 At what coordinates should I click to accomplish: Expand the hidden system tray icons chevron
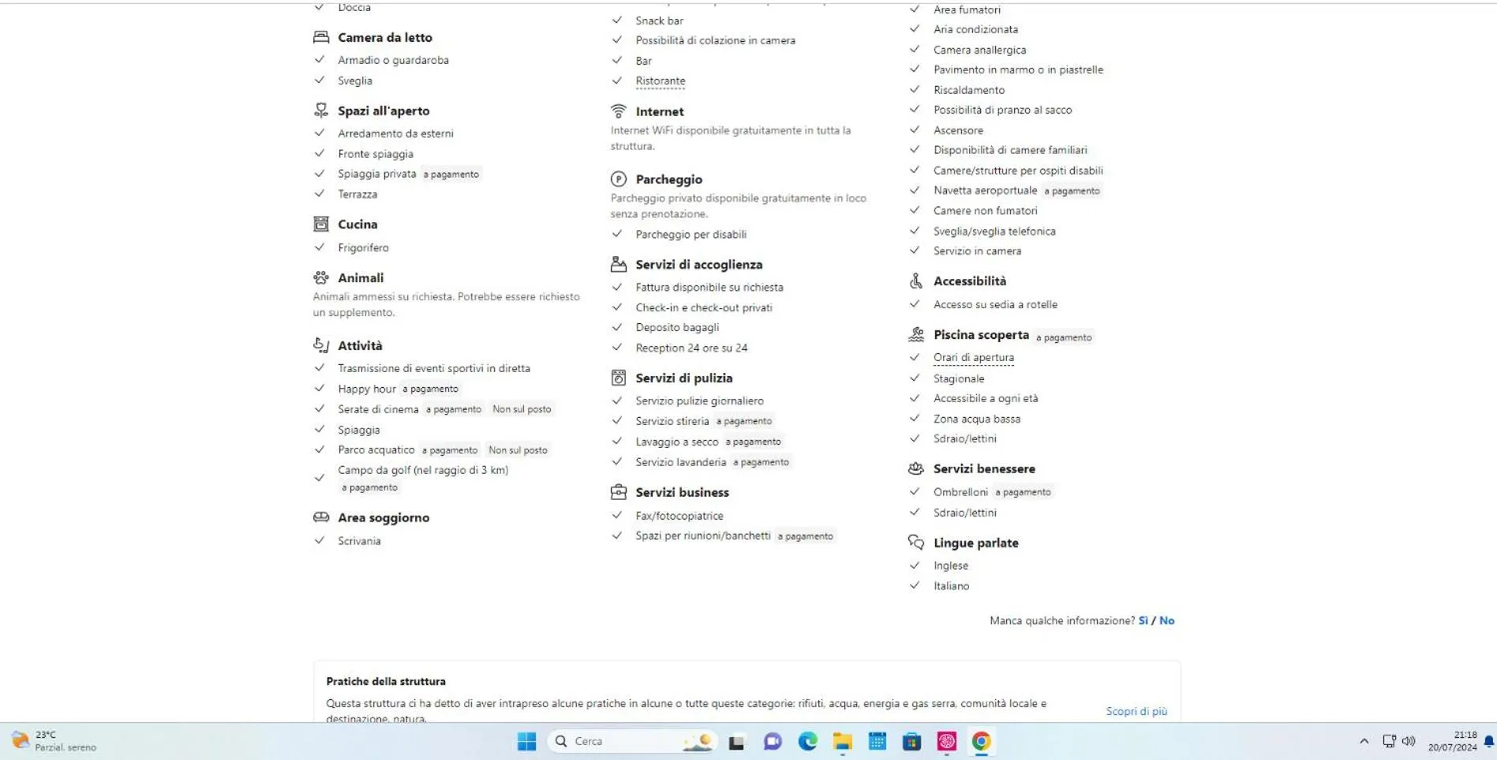[x=1364, y=741]
